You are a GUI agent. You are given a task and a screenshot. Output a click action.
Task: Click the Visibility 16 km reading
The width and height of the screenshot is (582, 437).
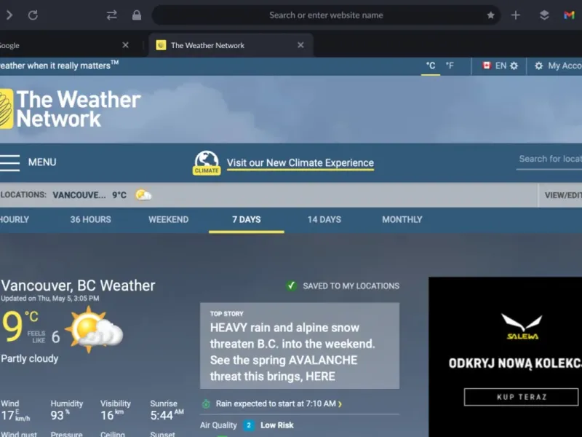116,410
